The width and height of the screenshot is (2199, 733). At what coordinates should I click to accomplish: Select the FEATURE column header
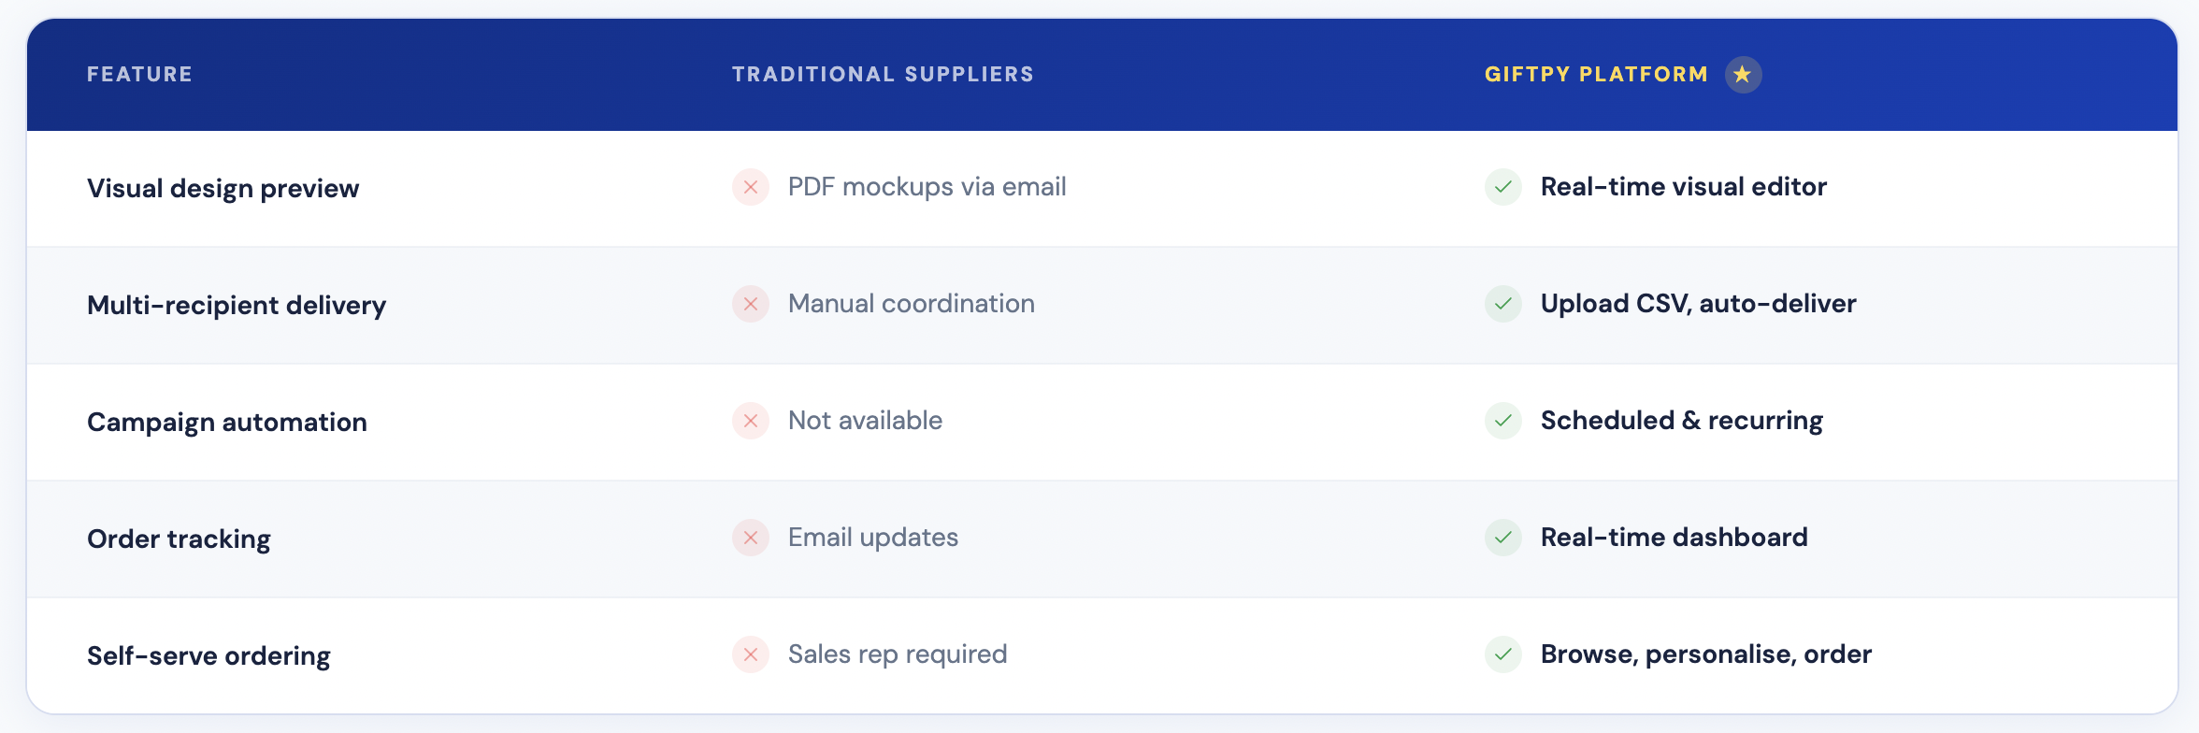139,75
